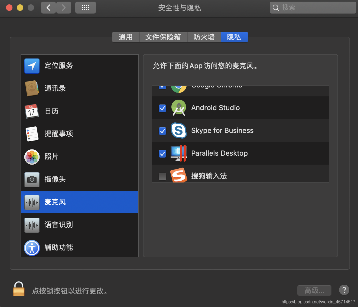Click the Contacts (通讯录) book icon
This screenshot has height=307, width=358.
point(32,88)
